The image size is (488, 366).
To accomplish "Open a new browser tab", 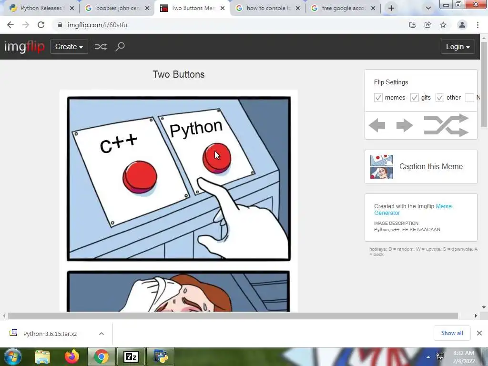I will [x=391, y=9].
